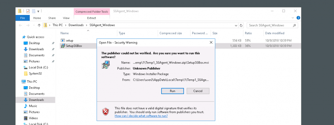Click the blue star Quick access icon
Screen dimensions: 334x125
pos(24,37)
